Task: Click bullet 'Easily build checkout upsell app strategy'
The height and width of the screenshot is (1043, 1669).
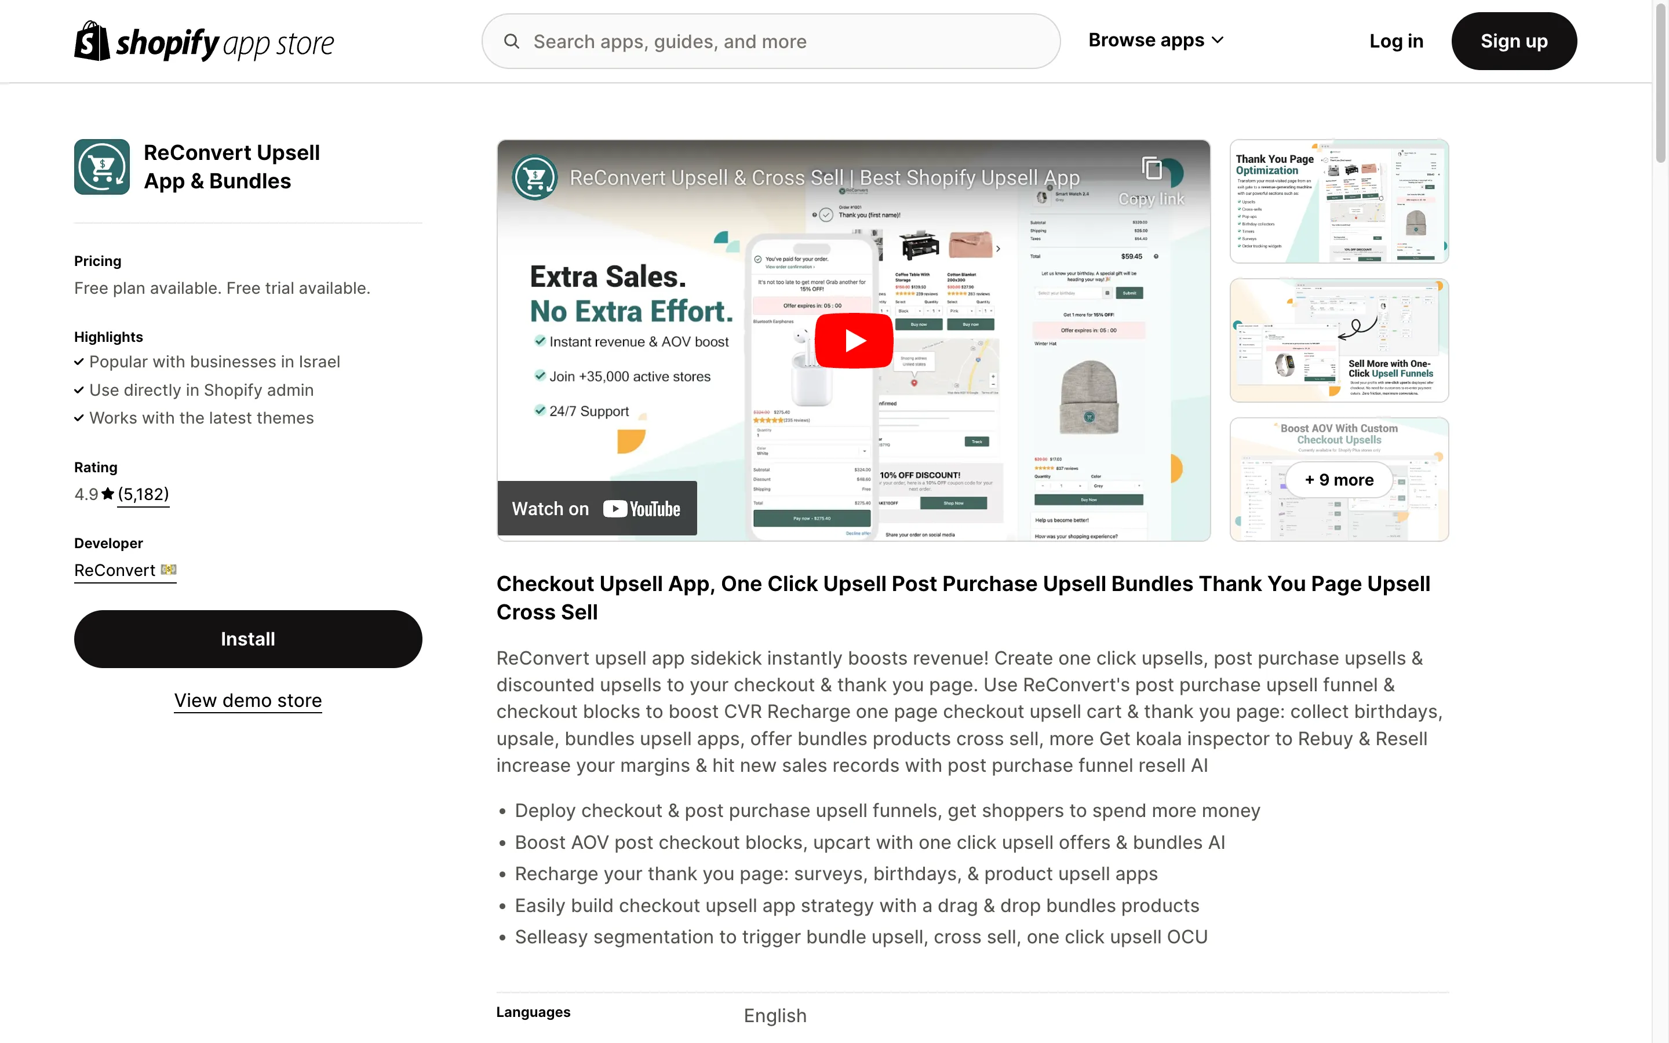Action: [857, 906]
